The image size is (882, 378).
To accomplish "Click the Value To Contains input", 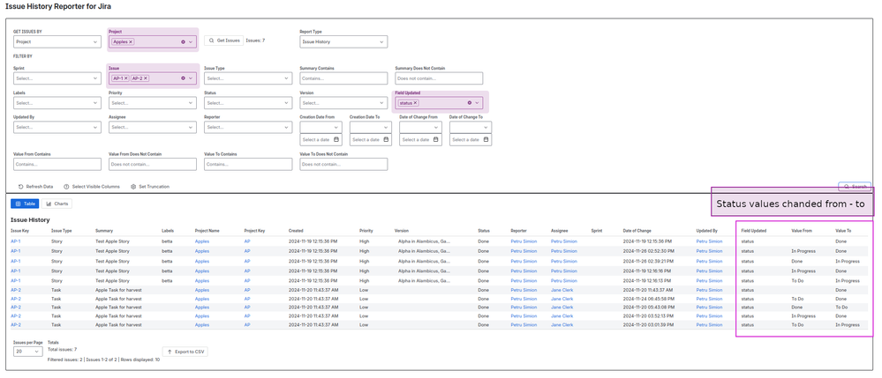I will (248, 164).
